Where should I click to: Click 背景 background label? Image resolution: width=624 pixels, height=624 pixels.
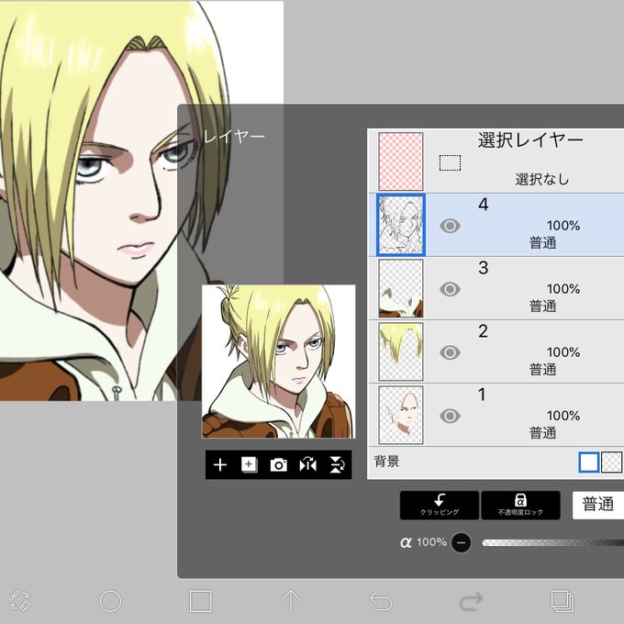[x=387, y=462]
